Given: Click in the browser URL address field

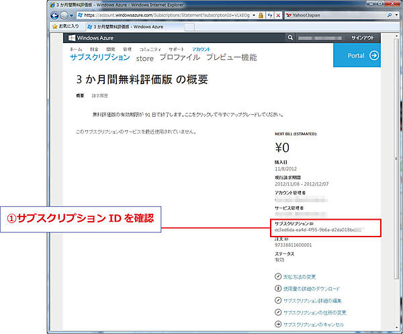Looking at the screenshot, I should [x=168, y=14].
